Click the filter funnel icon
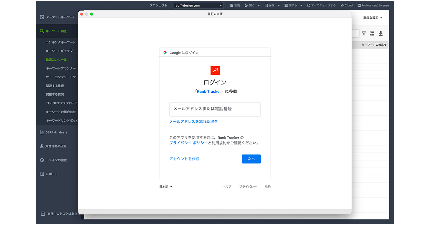430x225 pixels. [x=364, y=34]
